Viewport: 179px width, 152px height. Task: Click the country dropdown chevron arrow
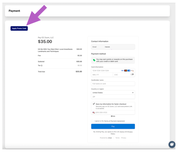[133, 93]
